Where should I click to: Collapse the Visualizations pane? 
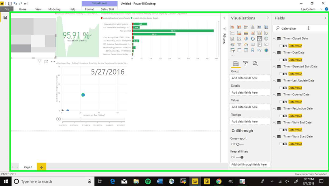268,18
